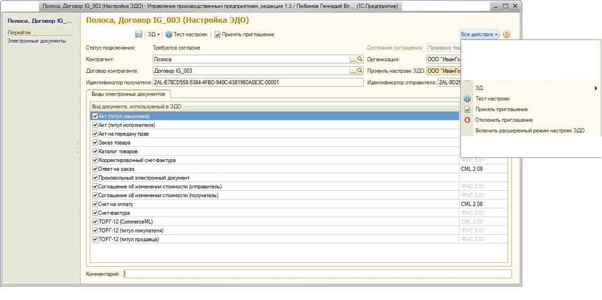
Task: Toggle Ответ на заказ checkbox
Action: tap(95, 169)
